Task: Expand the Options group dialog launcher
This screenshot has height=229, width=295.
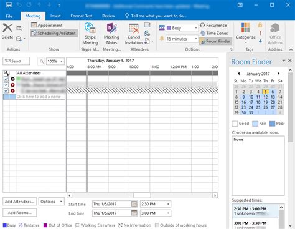Action: (x=231, y=49)
